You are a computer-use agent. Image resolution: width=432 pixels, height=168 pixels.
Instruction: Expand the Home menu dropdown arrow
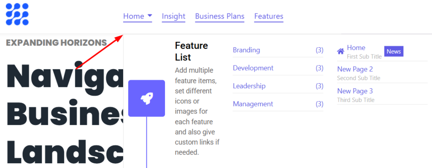[x=150, y=16]
